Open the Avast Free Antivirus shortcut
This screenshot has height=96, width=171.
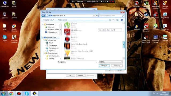[x=156, y=5]
